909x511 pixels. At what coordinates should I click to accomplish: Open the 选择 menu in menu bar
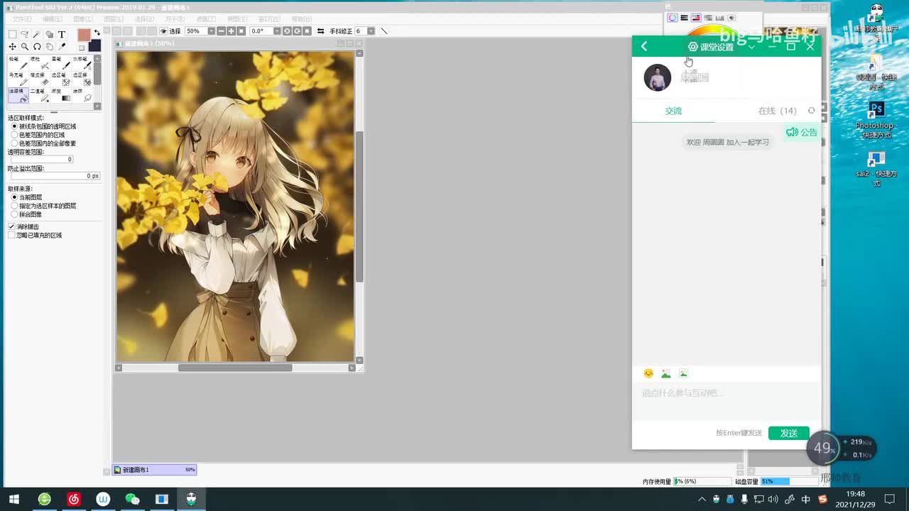point(144,19)
